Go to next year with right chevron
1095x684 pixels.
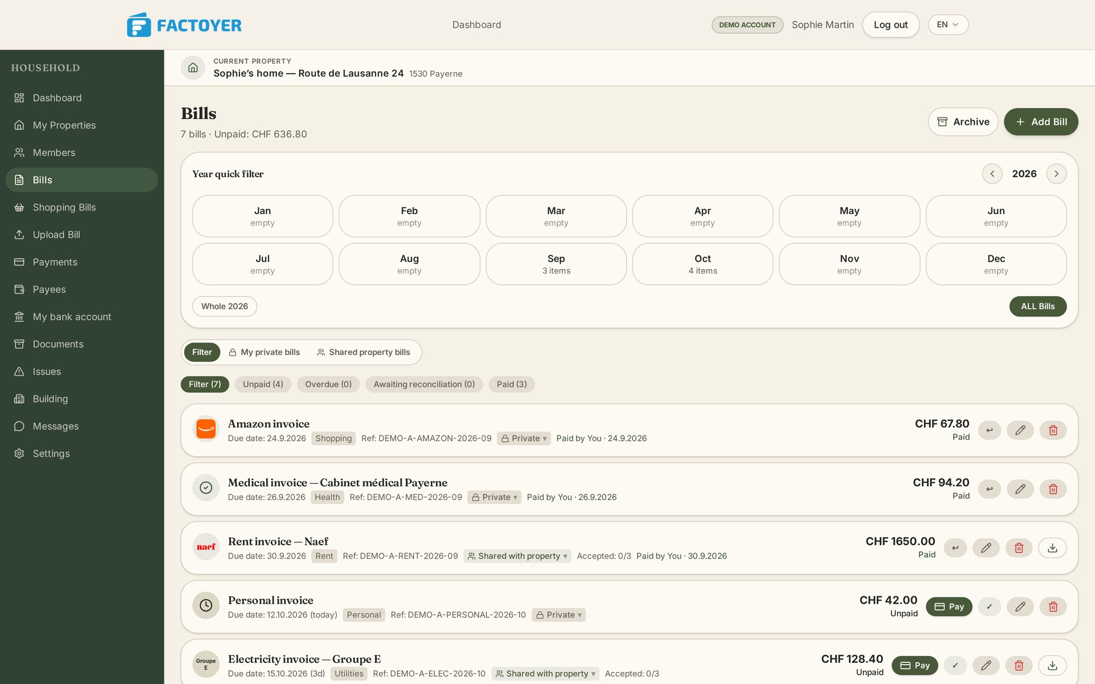[1056, 174]
